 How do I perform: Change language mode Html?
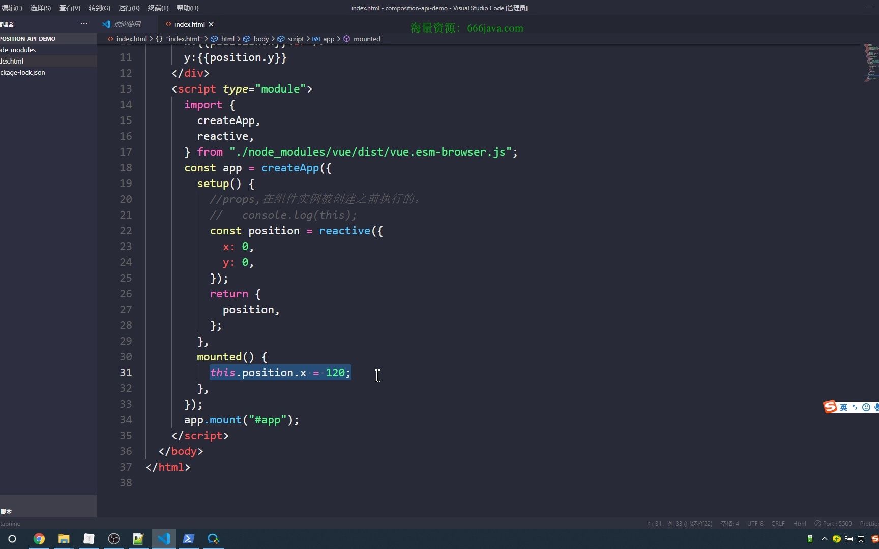pyautogui.click(x=799, y=523)
